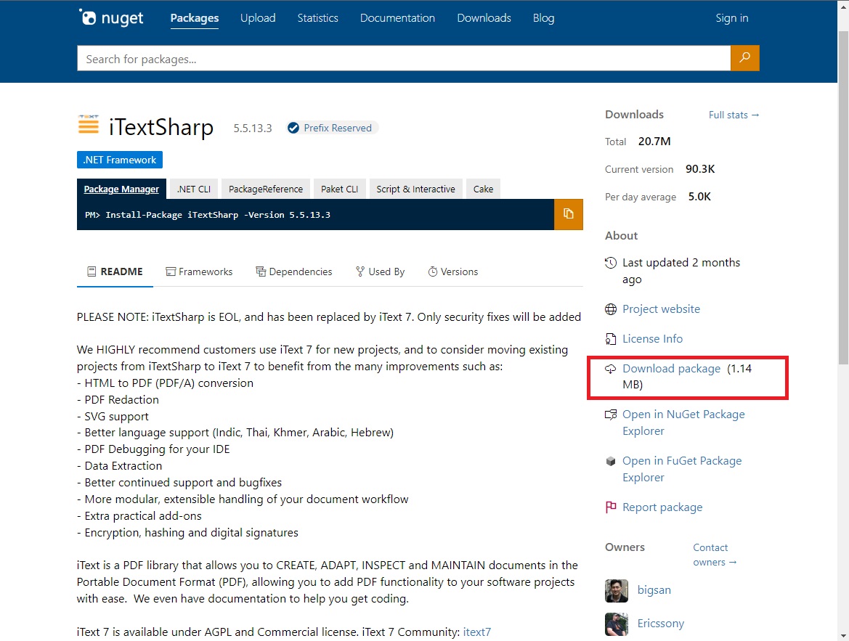Click the cloud icon next to Download package

click(609, 368)
